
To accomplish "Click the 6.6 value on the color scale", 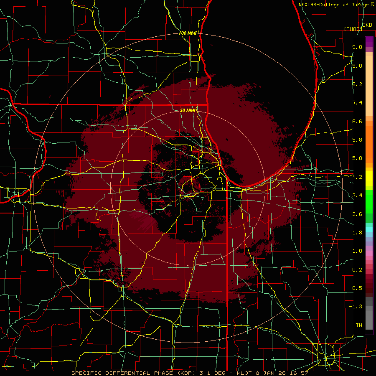I will point(357,121).
